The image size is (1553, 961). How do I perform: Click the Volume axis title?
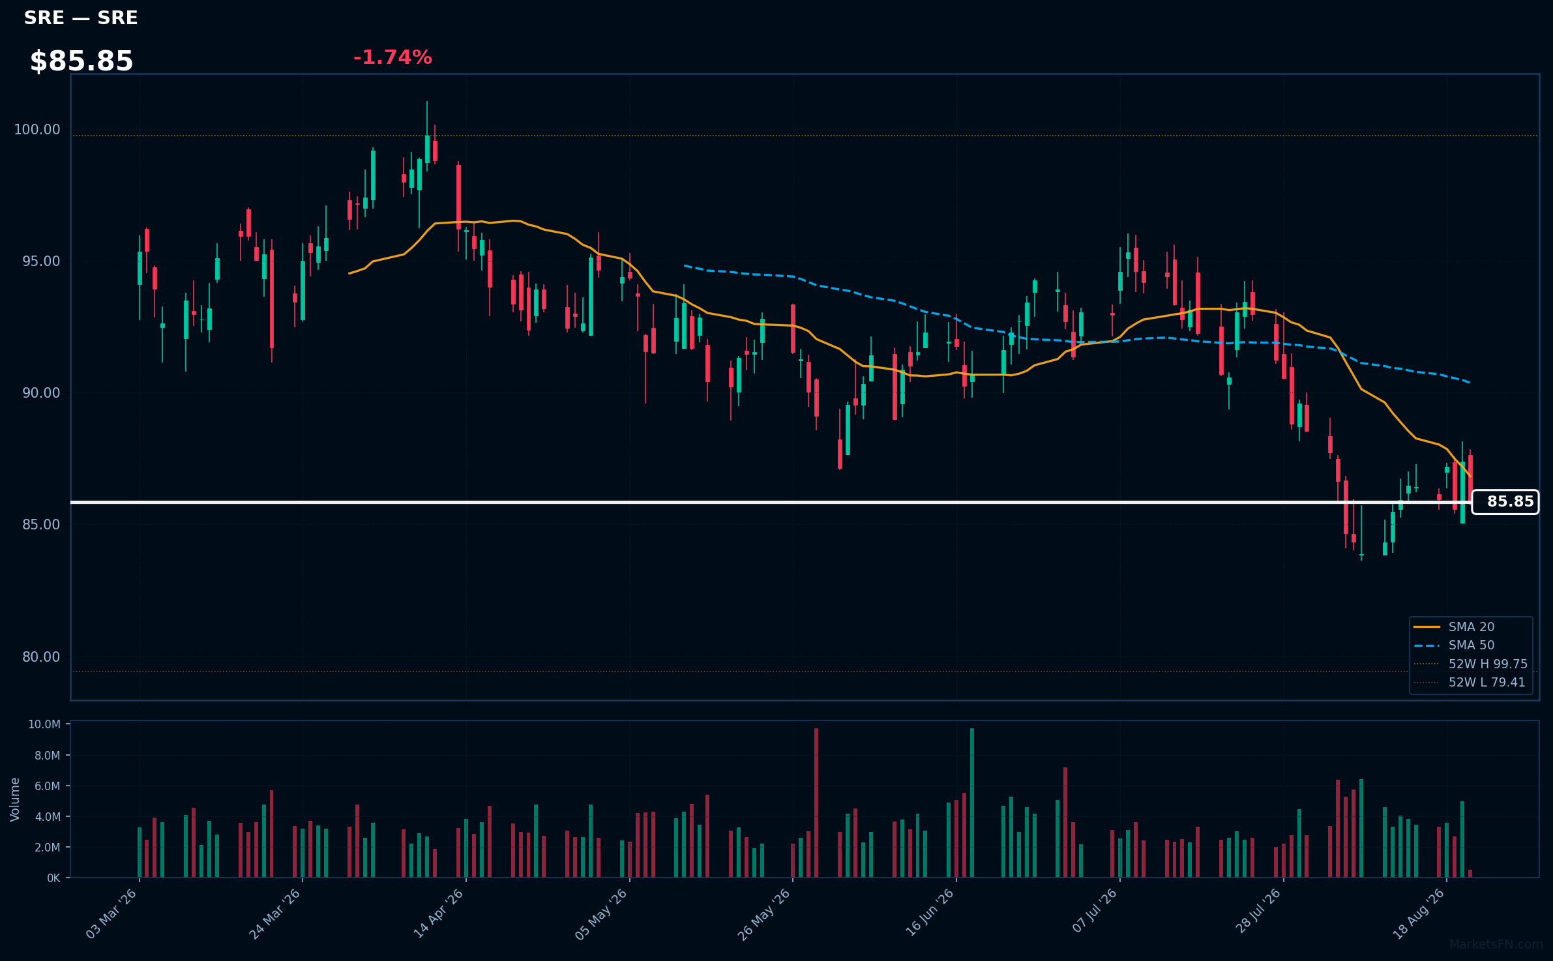(15, 799)
